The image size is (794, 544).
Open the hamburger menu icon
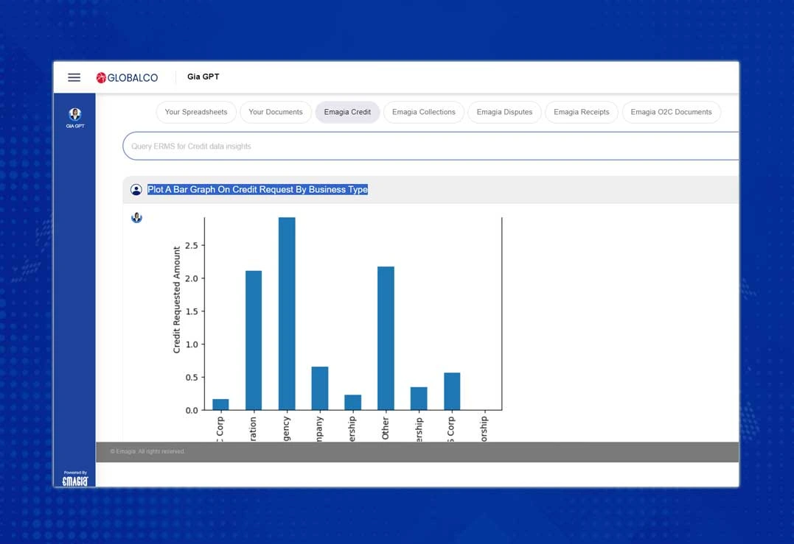(x=74, y=77)
